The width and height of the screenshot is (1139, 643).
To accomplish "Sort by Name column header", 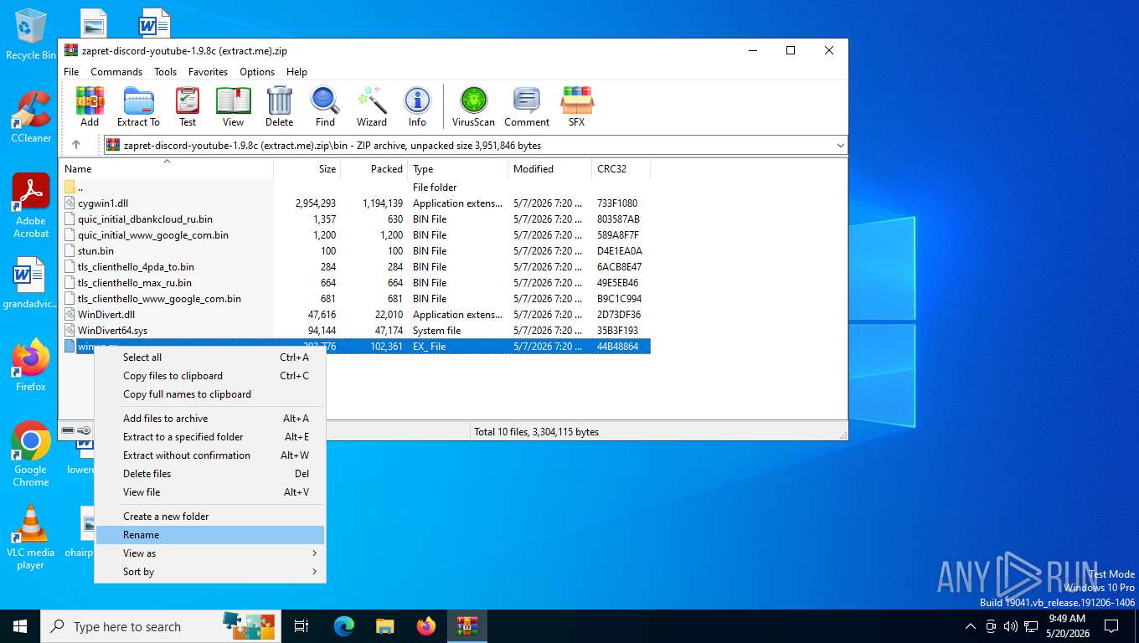I will coord(167,169).
